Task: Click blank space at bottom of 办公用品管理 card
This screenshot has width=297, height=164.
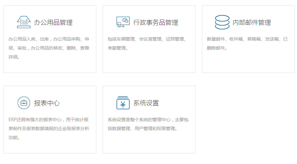Action: 50,66
